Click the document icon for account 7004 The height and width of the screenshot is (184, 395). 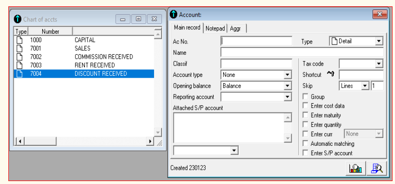(x=20, y=74)
